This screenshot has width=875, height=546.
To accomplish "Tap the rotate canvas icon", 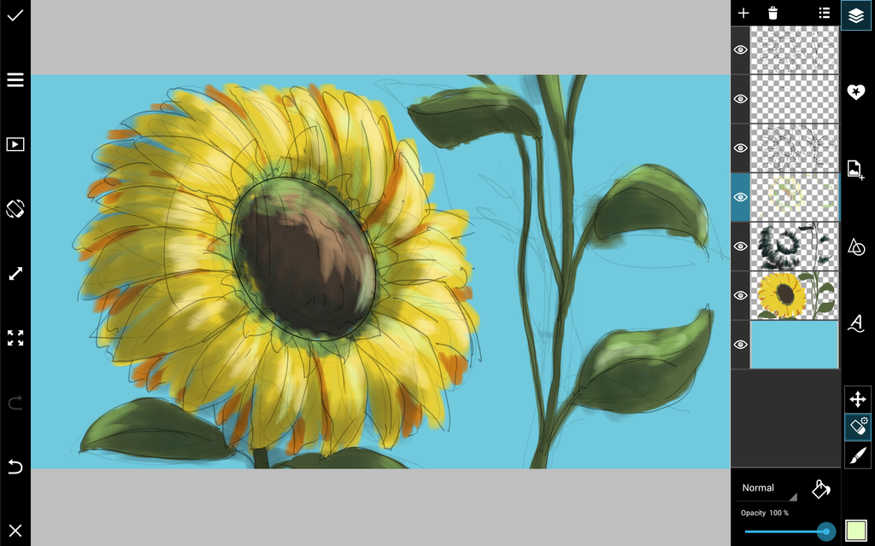I will pos(15,208).
